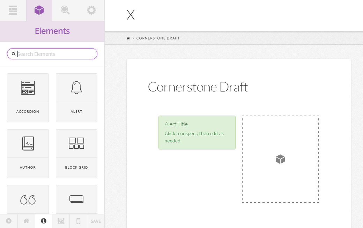Inspect the green Alert element
This screenshot has height=228, width=363.
[197, 132]
